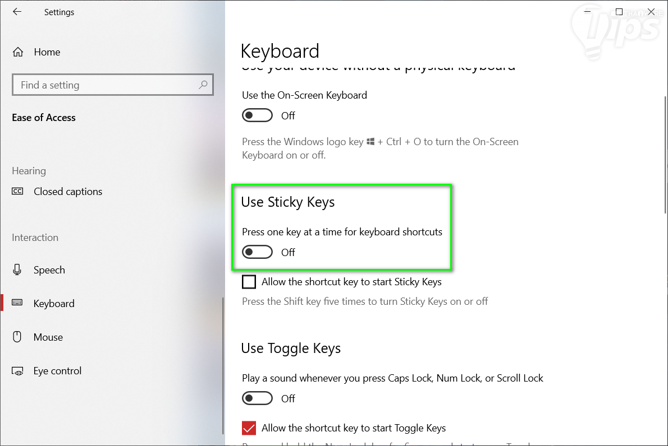Go to Closed captions settings
668x446 pixels.
point(68,192)
